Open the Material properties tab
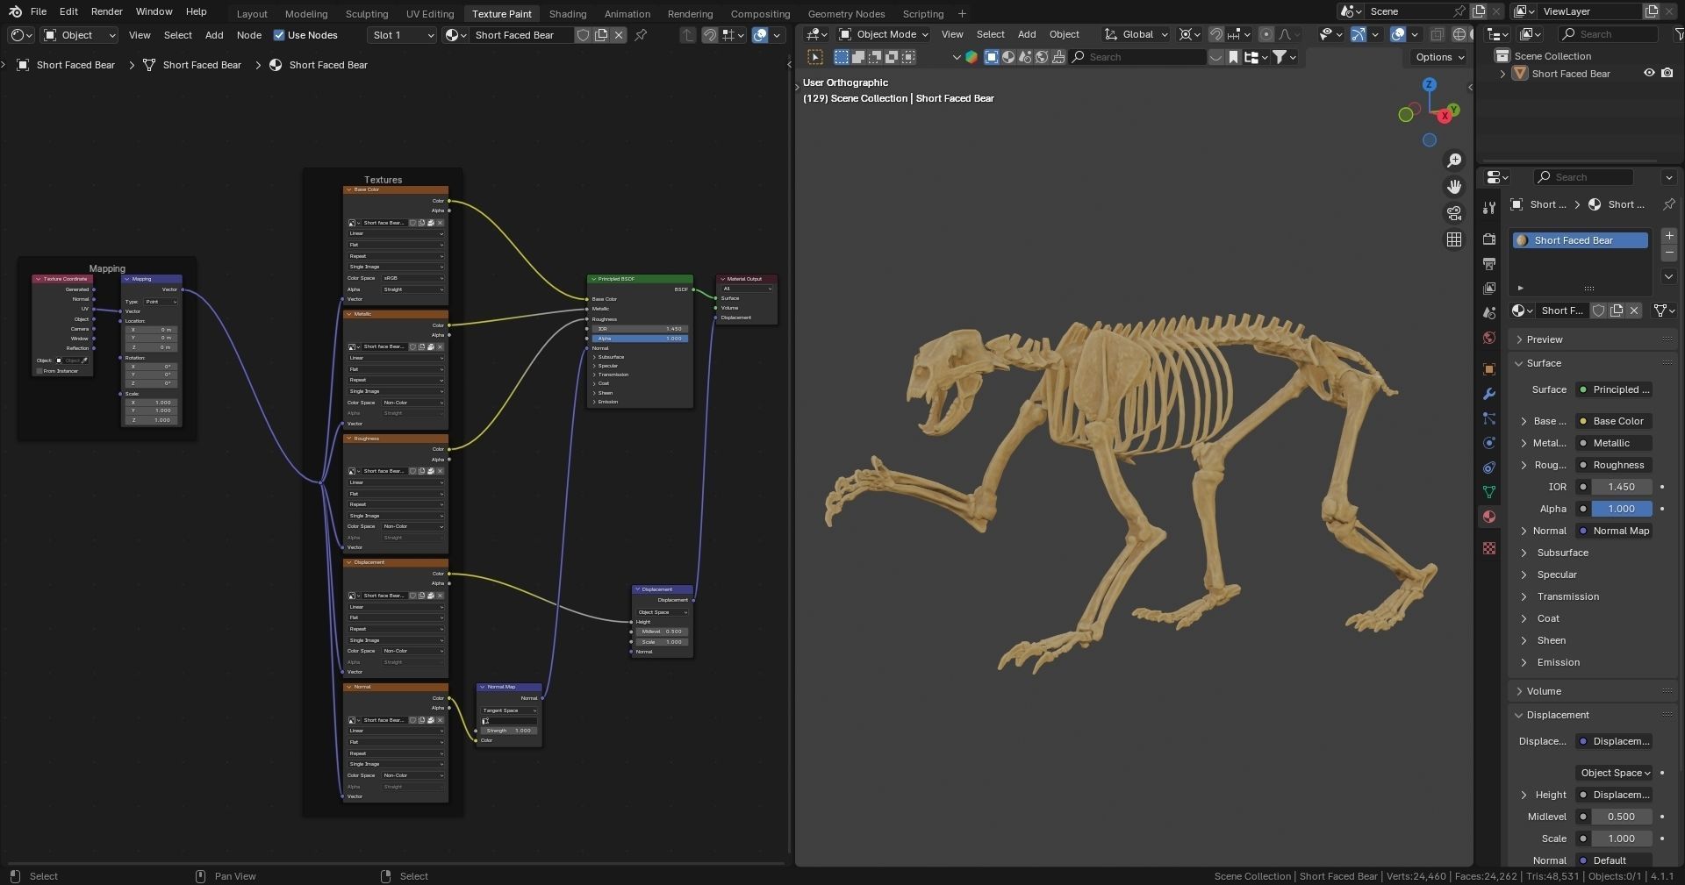The width and height of the screenshot is (1685, 885). click(x=1489, y=517)
